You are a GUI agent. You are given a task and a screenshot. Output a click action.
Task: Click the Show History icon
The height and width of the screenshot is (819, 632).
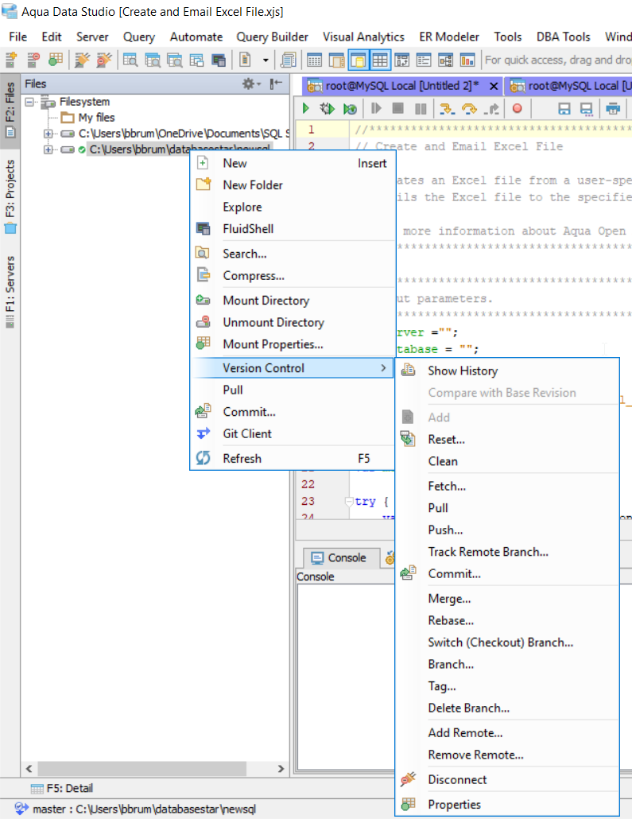point(409,371)
